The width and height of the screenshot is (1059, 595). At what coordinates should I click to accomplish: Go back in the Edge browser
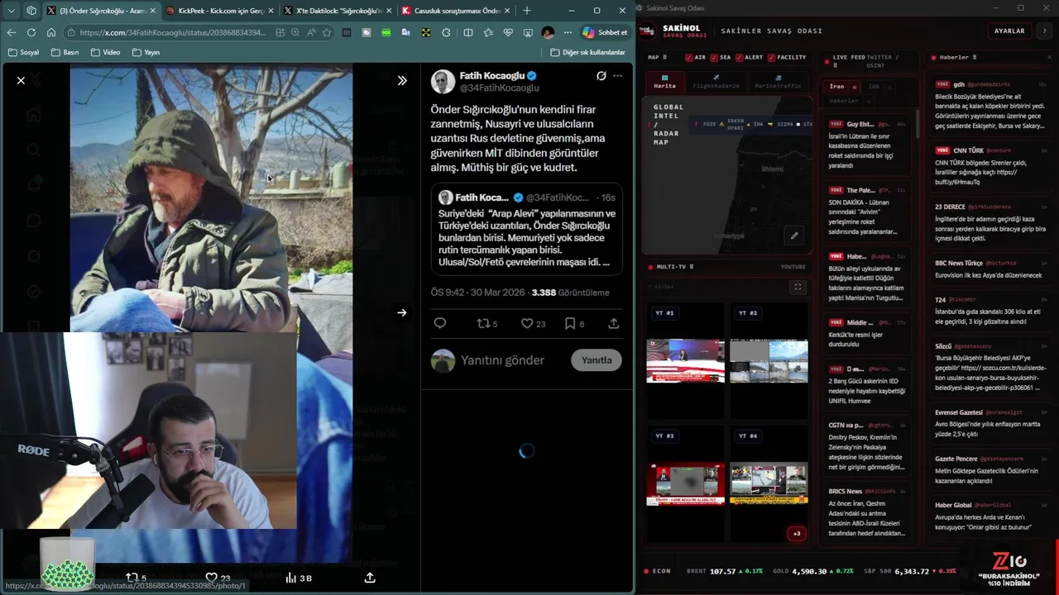11,32
